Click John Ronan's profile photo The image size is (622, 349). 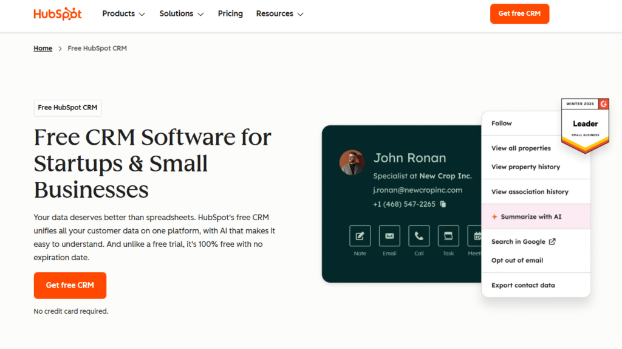pos(352,162)
